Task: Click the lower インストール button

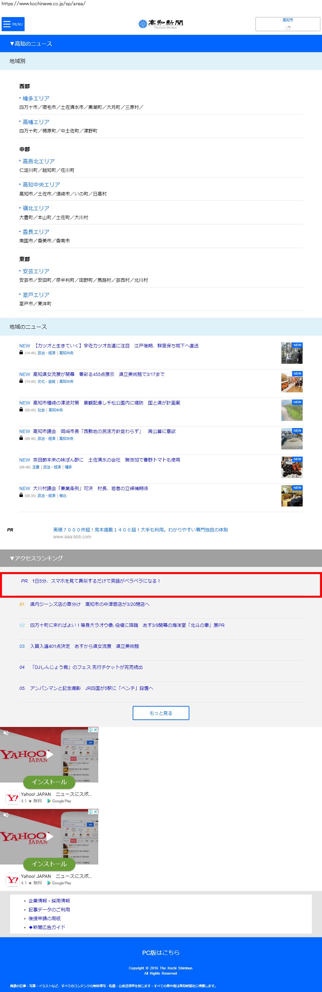Action: 49,864
